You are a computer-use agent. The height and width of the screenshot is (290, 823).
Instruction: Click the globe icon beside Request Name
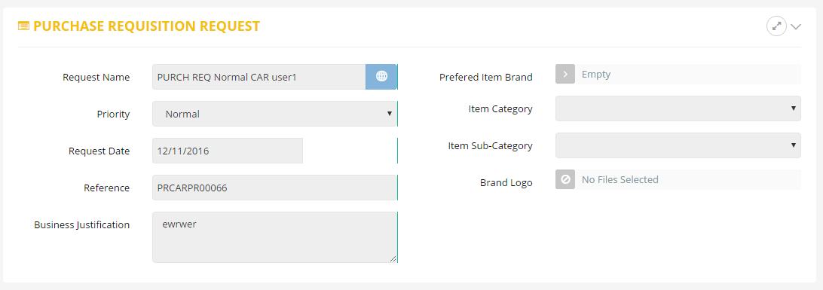[x=381, y=77]
